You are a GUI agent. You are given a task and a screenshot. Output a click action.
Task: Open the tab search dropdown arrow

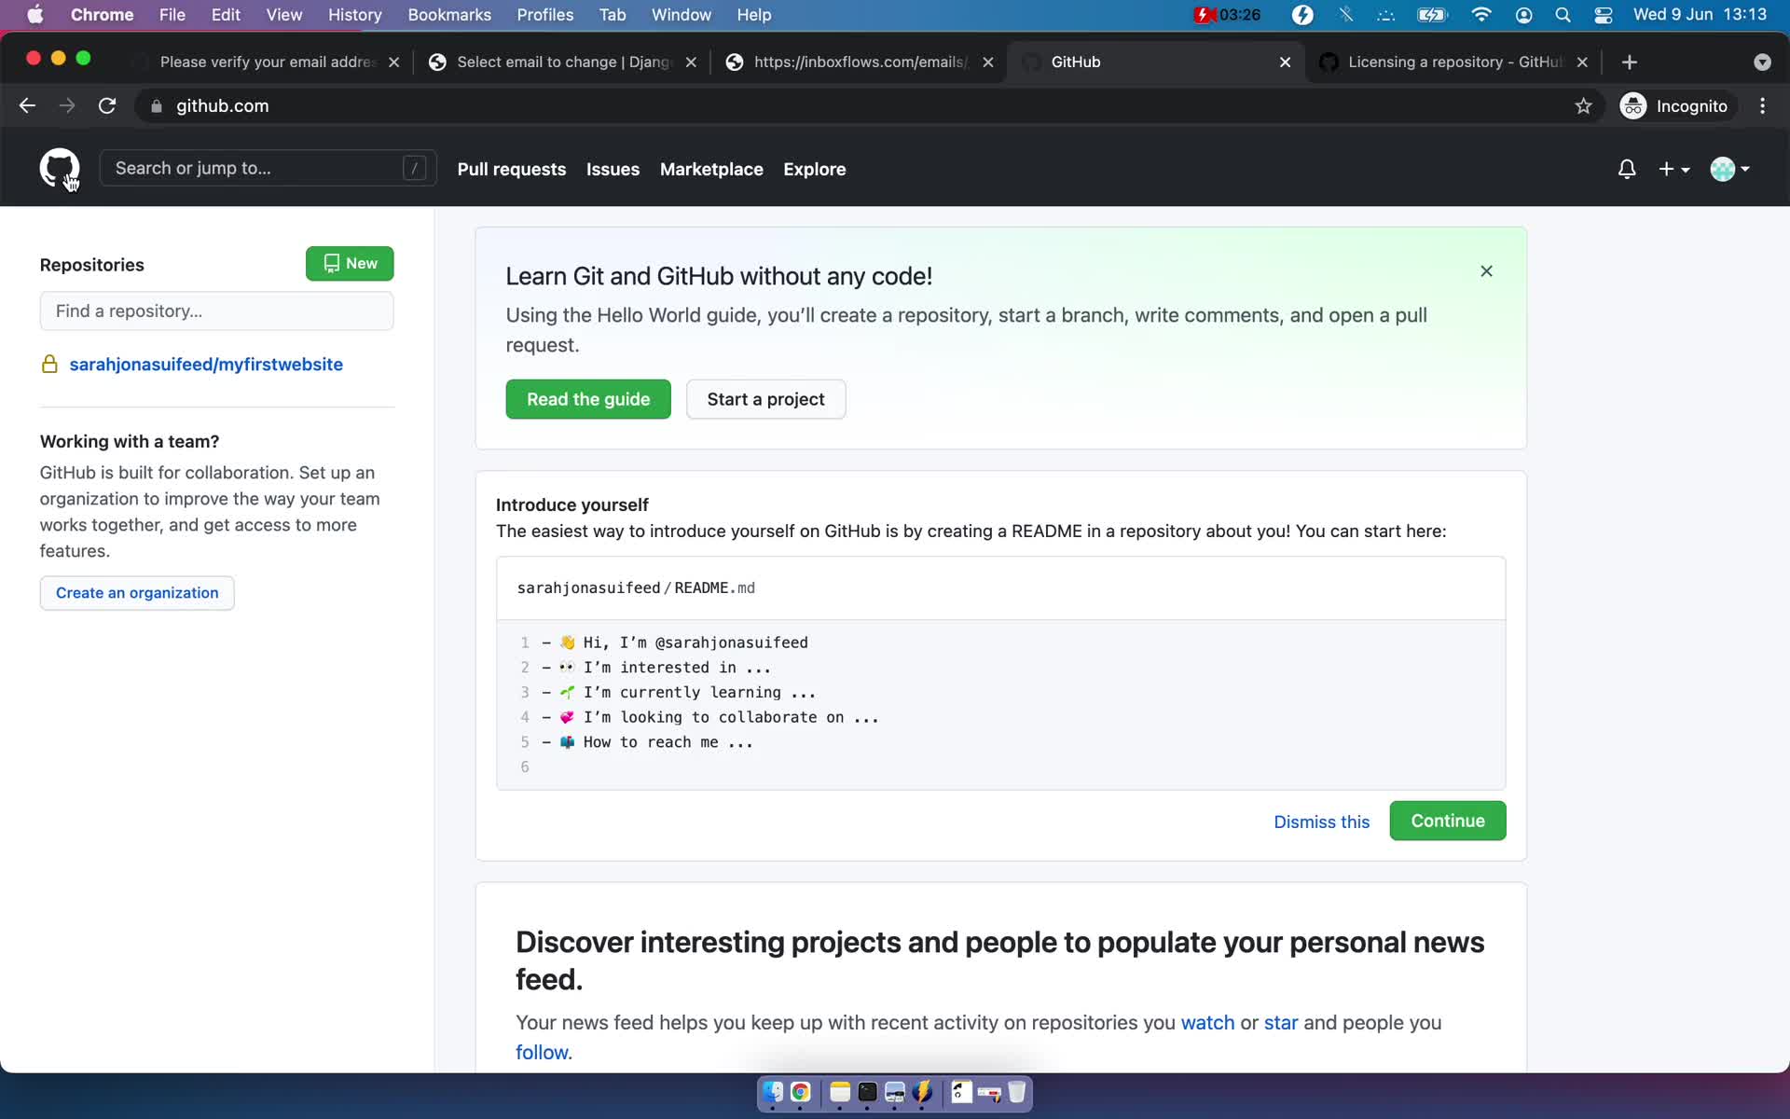(x=1762, y=62)
